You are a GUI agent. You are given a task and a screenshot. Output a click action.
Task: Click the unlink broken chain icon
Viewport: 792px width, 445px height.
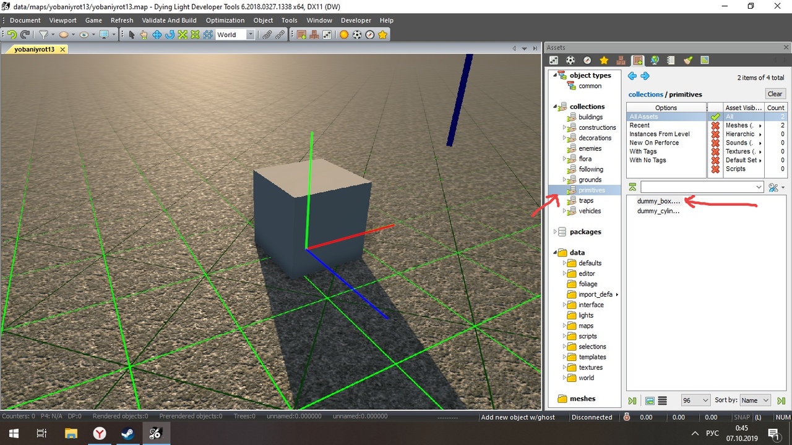280,35
